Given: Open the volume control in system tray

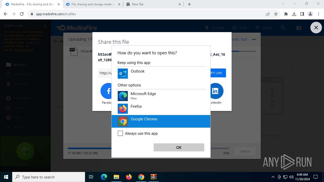Looking at the screenshot, I should (x=291, y=177).
